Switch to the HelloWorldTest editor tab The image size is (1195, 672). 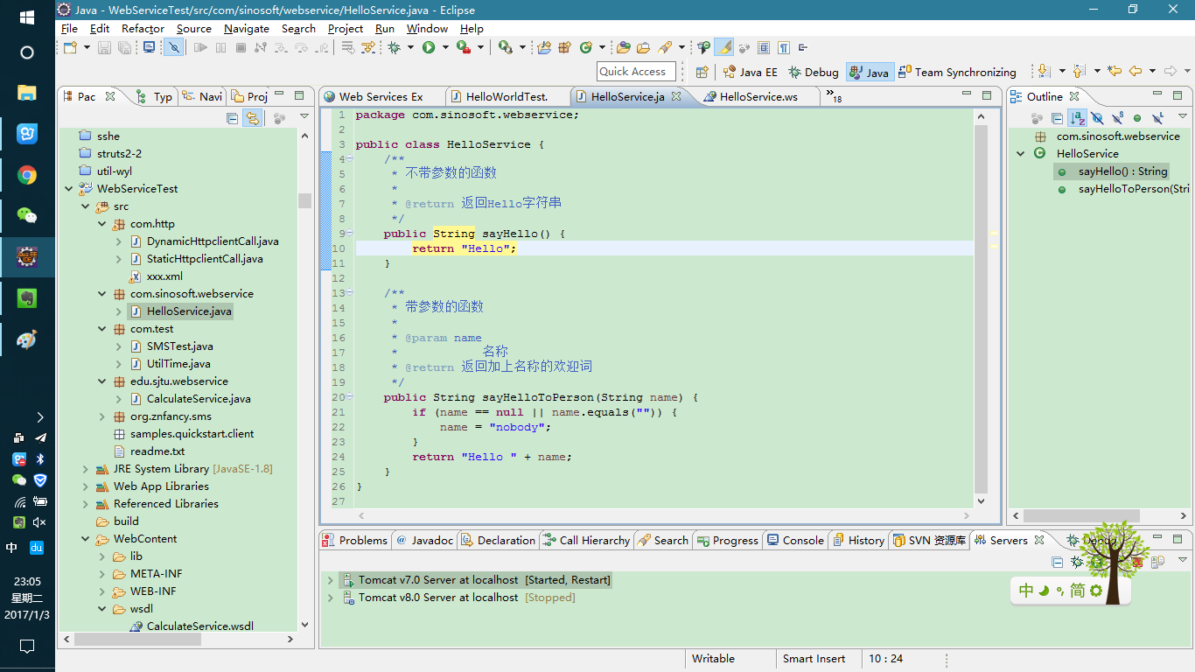pyautogui.click(x=507, y=96)
